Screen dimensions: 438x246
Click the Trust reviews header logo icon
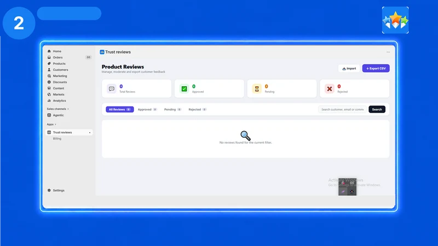102,52
